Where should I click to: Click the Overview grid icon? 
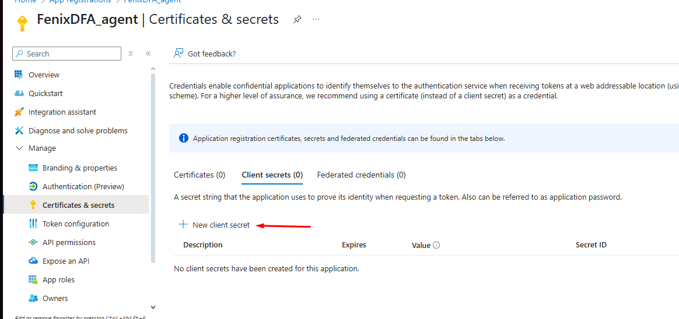click(19, 75)
